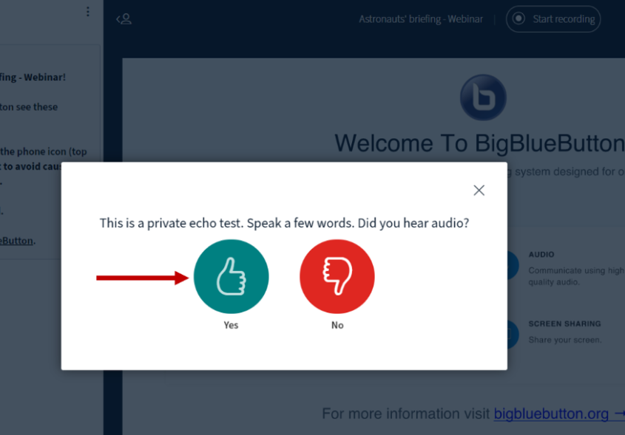The image size is (625, 435).
Task: Click the red thumbs-down icon
Action: tap(337, 278)
